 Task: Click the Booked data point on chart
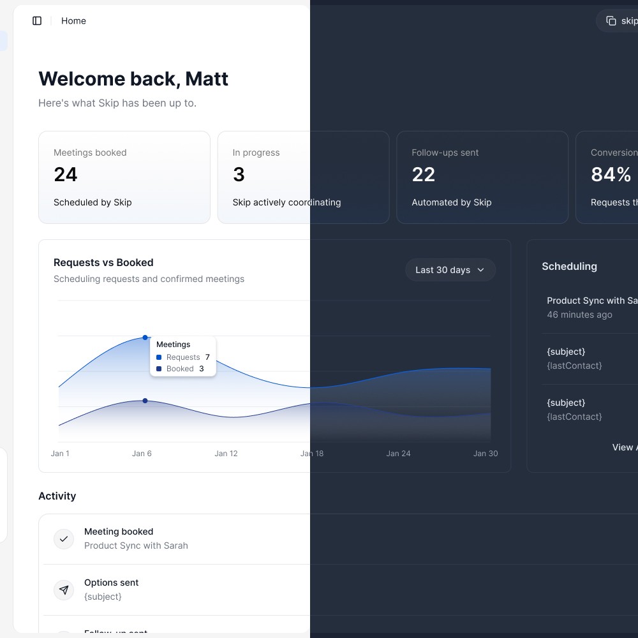(x=145, y=401)
